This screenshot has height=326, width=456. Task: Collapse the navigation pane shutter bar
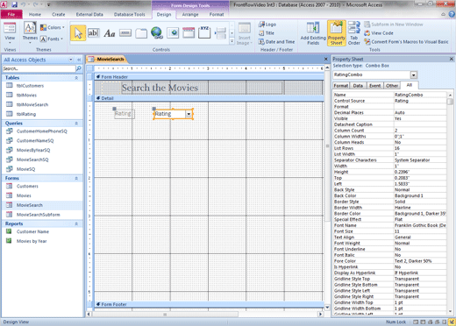tap(79, 60)
